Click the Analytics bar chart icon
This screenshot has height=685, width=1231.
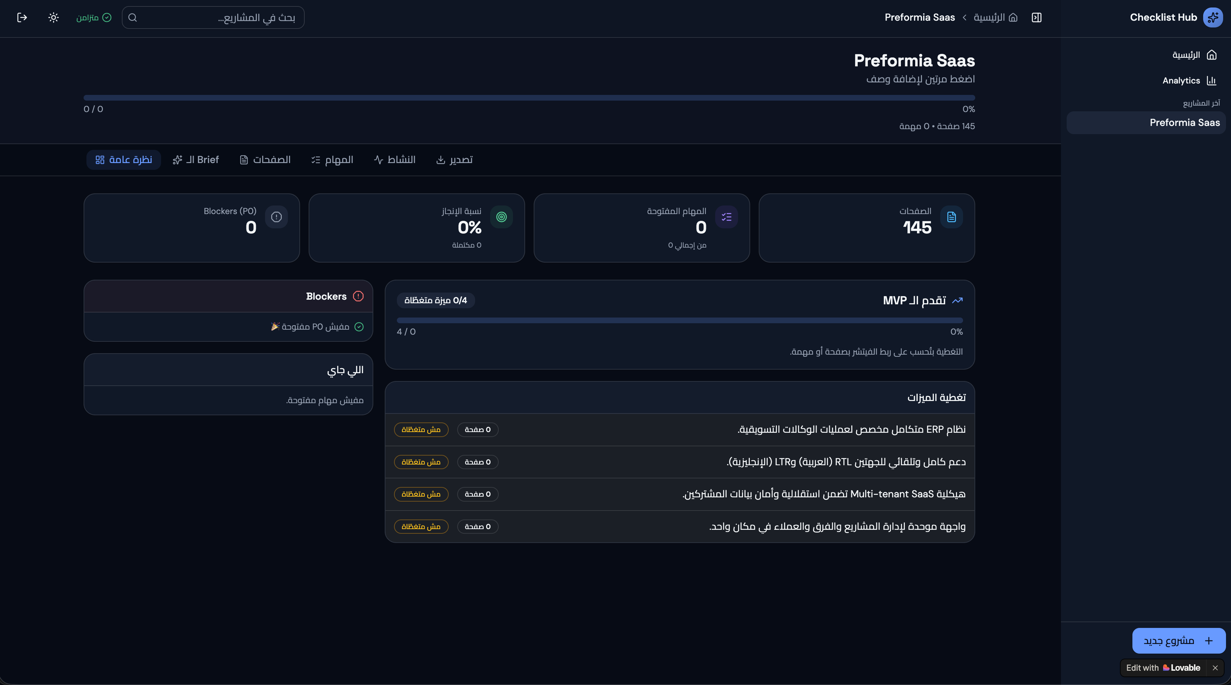(1211, 81)
